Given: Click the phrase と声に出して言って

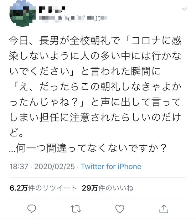Looking at the screenshot, I should click(136, 102).
